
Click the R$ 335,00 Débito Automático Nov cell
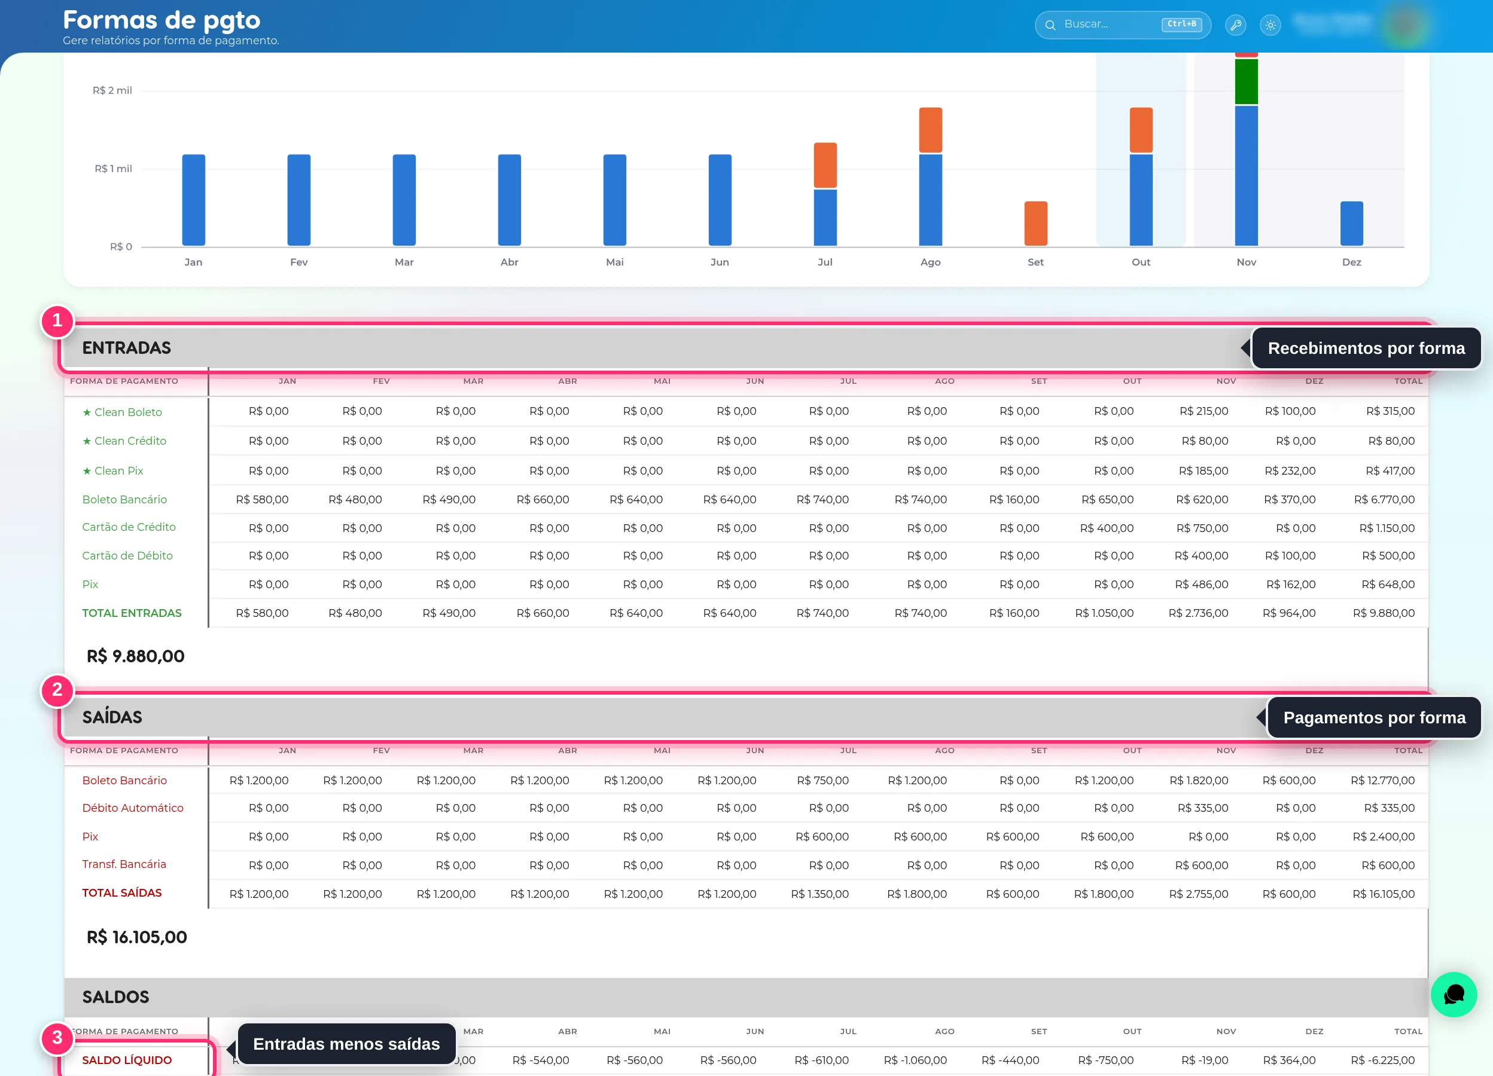click(x=1203, y=808)
